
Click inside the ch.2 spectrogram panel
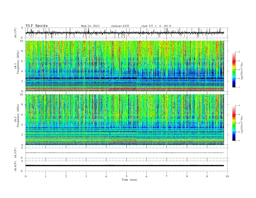point(124,120)
